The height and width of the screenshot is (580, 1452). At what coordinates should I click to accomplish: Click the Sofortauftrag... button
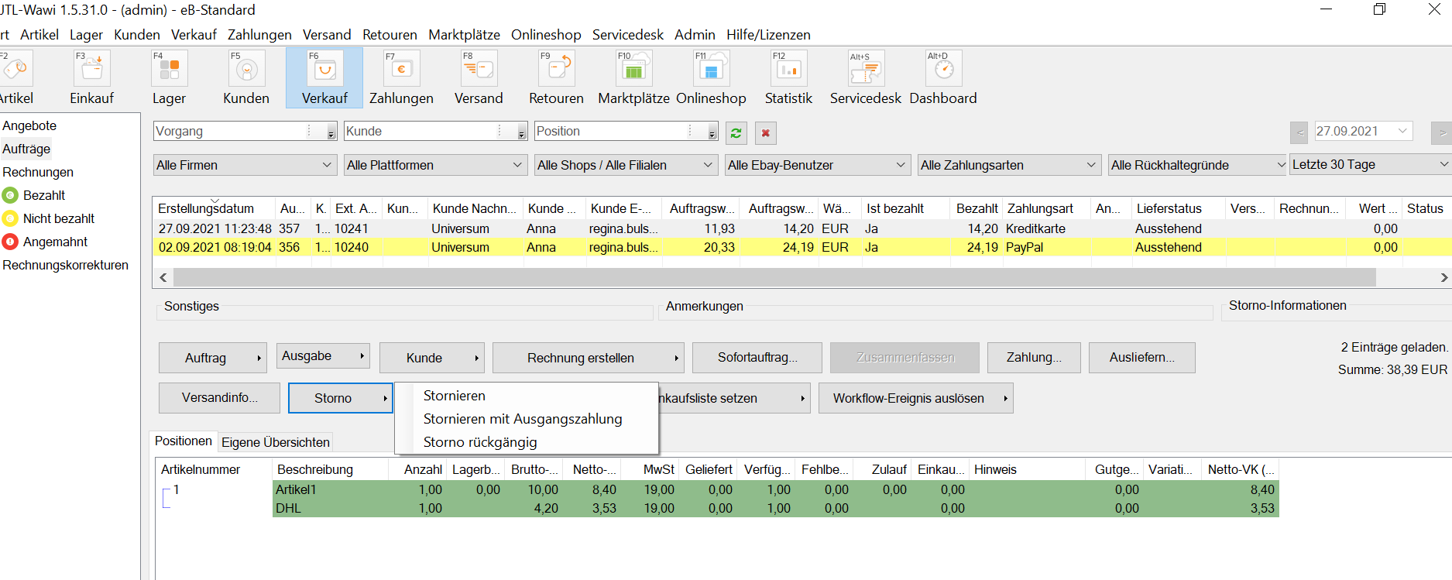[757, 358]
